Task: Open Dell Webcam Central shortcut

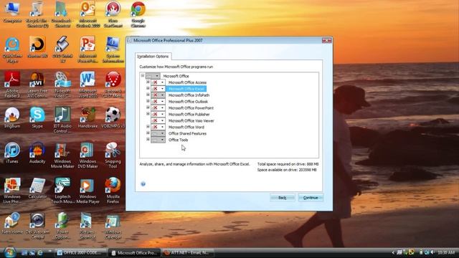Action: (37, 226)
